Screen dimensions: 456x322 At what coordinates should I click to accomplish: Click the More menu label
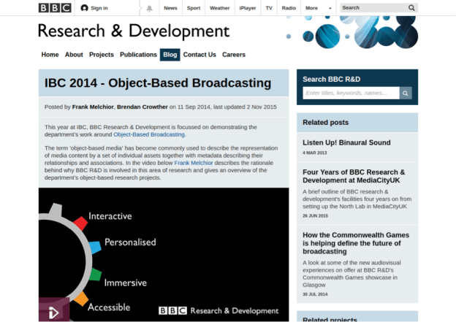(311, 8)
